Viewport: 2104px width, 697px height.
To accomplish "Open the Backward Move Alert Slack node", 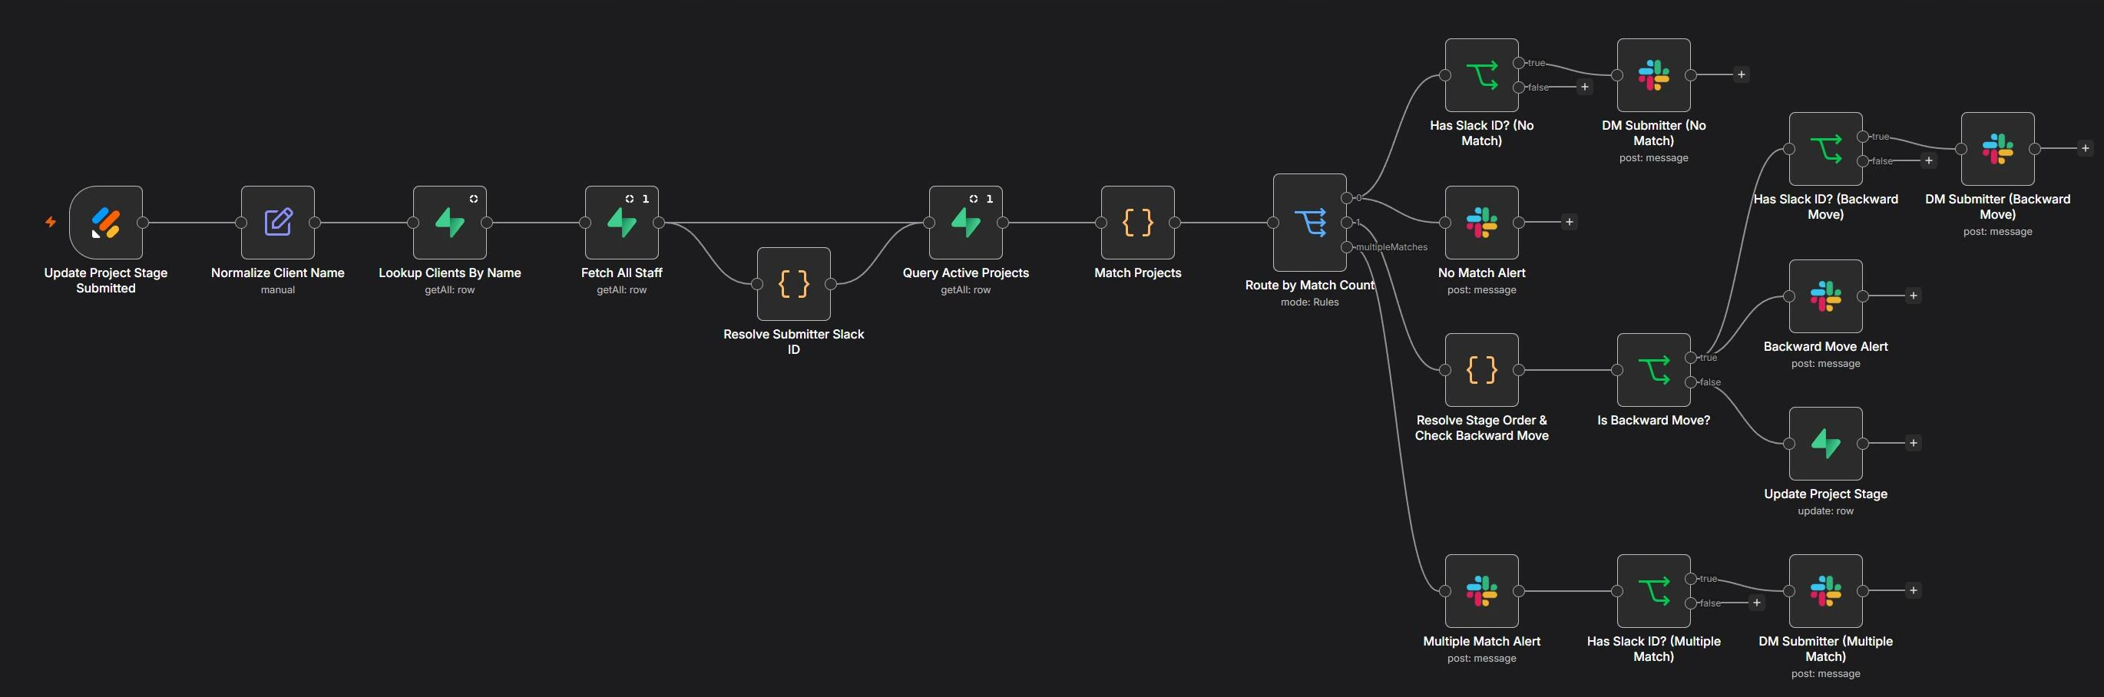I will pos(1825,296).
